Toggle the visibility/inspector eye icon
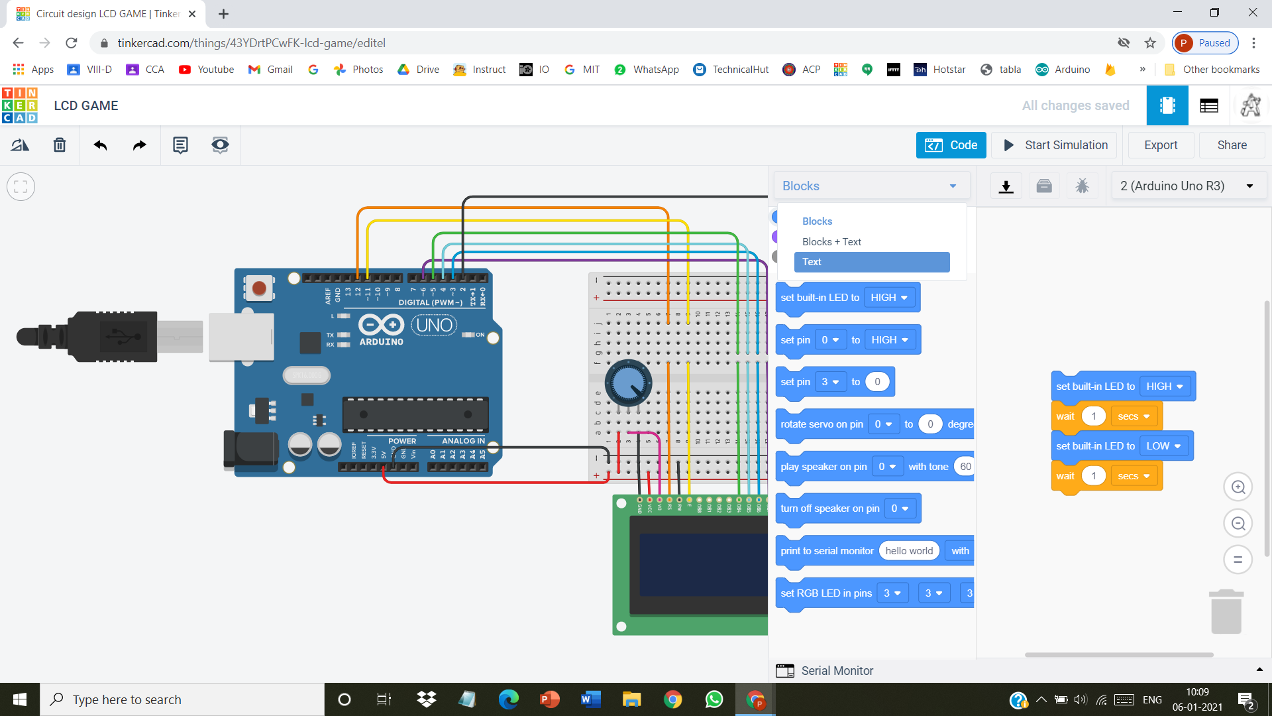The height and width of the screenshot is (716, 1272). [219, 145]
